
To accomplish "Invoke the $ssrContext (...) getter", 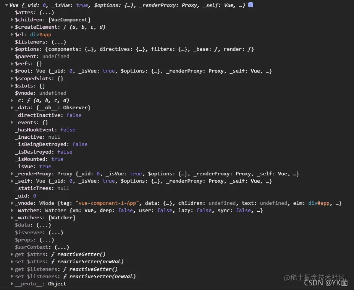I will 62,247.
